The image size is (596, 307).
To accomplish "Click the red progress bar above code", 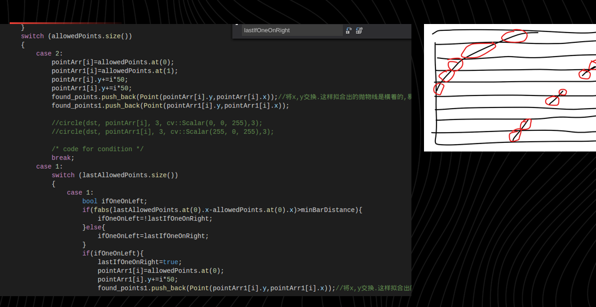I will [x=63, y=23].
